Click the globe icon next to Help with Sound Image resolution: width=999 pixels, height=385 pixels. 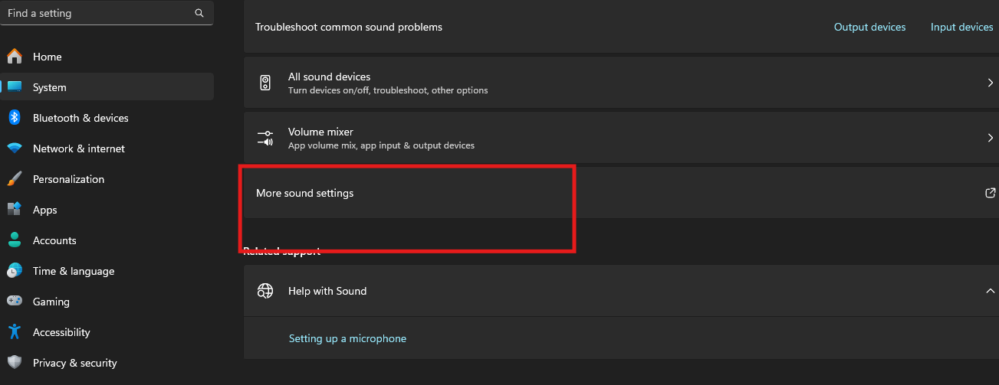(265, 291)
